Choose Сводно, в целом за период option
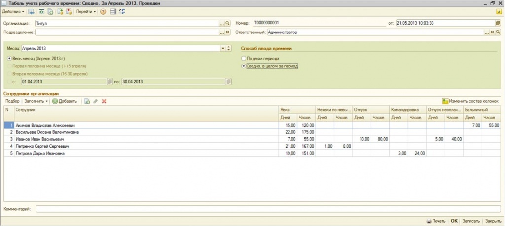Screen dimensions: 505x226 [x=243, y=65]
